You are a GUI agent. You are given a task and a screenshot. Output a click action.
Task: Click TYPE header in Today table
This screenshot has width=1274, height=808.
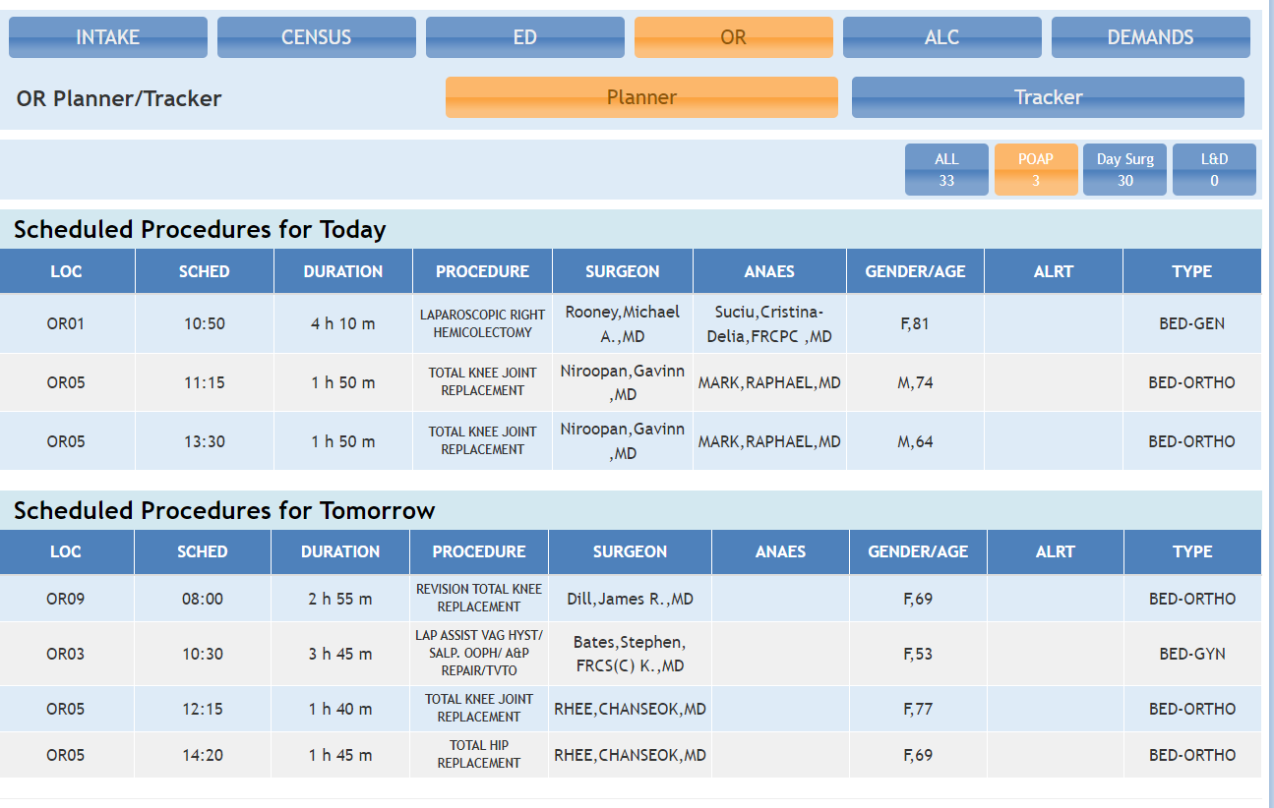coord(1192,271)
